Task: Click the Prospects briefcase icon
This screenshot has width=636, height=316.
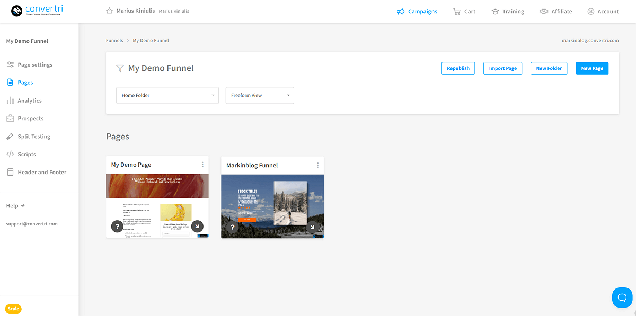Action: pyautogui.click(x=10, y=119)
